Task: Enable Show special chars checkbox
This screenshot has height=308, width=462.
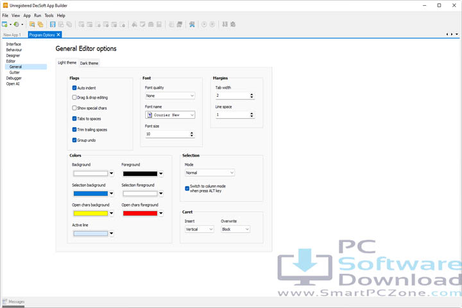Action: (x=74, y=108)
